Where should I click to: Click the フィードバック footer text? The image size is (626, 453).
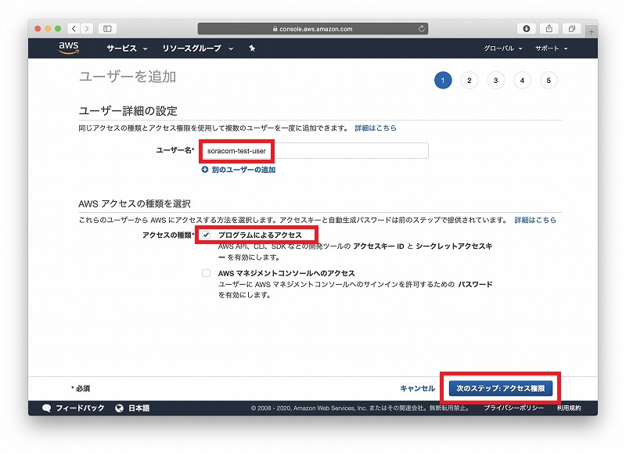point(80,408)
